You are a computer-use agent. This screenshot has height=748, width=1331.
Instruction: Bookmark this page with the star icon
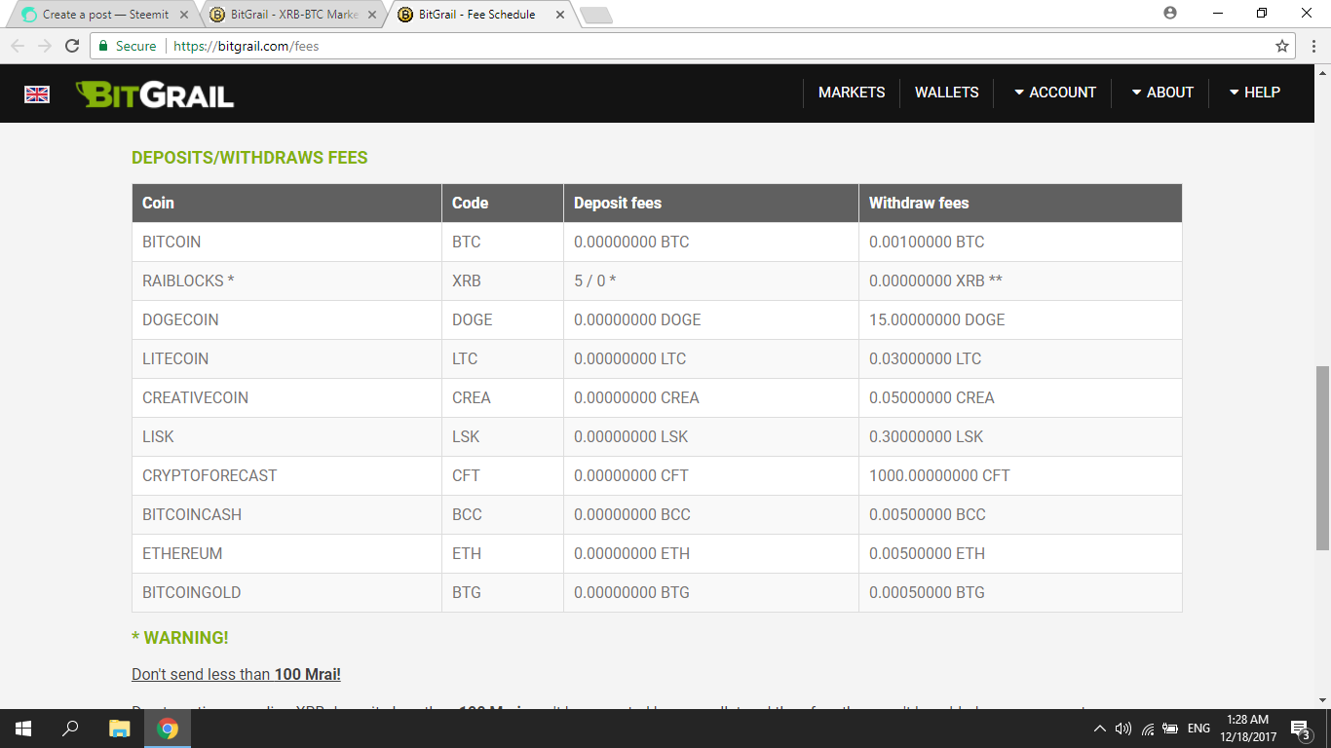(1282, 46)
